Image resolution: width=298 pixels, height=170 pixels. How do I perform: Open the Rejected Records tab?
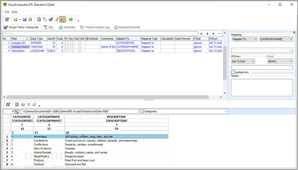[x=127, y=27]
